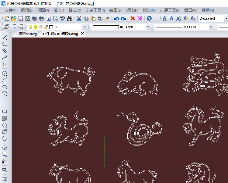This screenshot has height=183, width=228.
Task: Select the Circle drawing tool
Action: tap(5, 73)
